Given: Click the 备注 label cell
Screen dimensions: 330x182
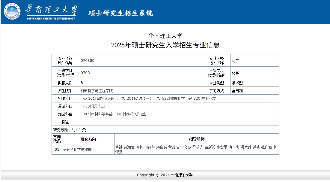Looking at the screenshot, I should (65, 122).
